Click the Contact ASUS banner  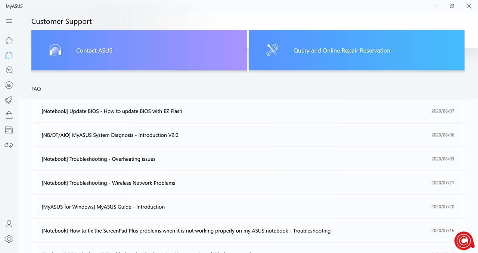tap(139, 50)
